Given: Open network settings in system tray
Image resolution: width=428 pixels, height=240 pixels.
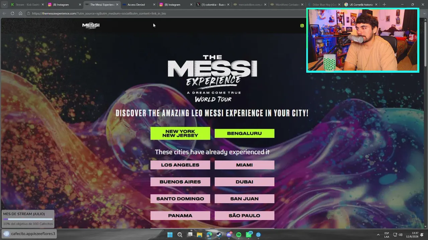Looking at the screenshot, I should click(x=395, y=235).
